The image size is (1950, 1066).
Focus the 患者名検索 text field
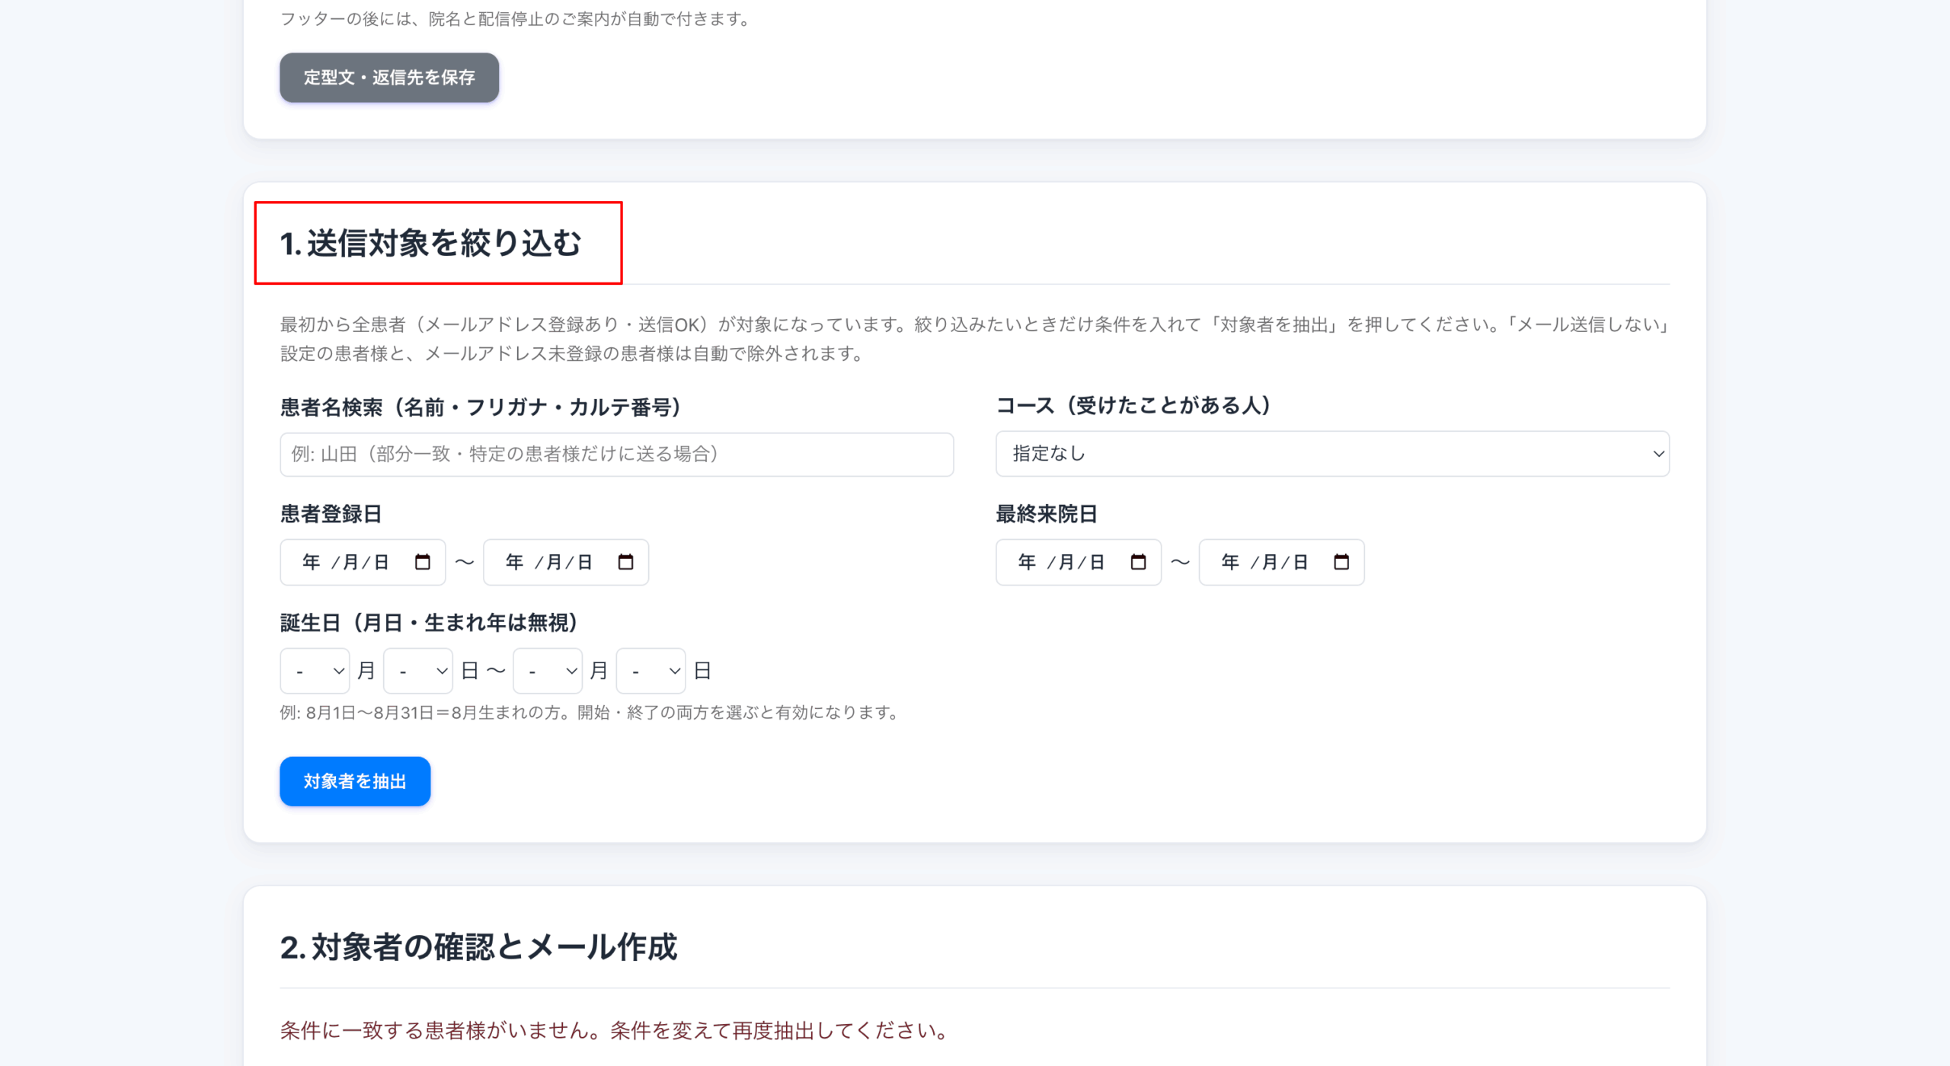pyautogui.click(x=617, y=455)
